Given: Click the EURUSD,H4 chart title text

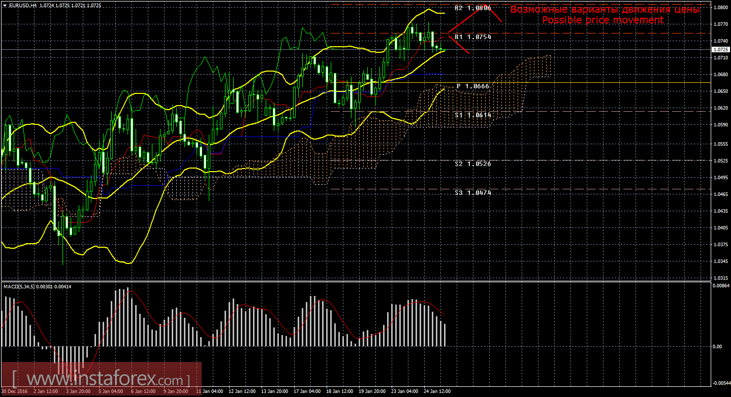Looking at the screenshot, I should (x=22, y=6).
